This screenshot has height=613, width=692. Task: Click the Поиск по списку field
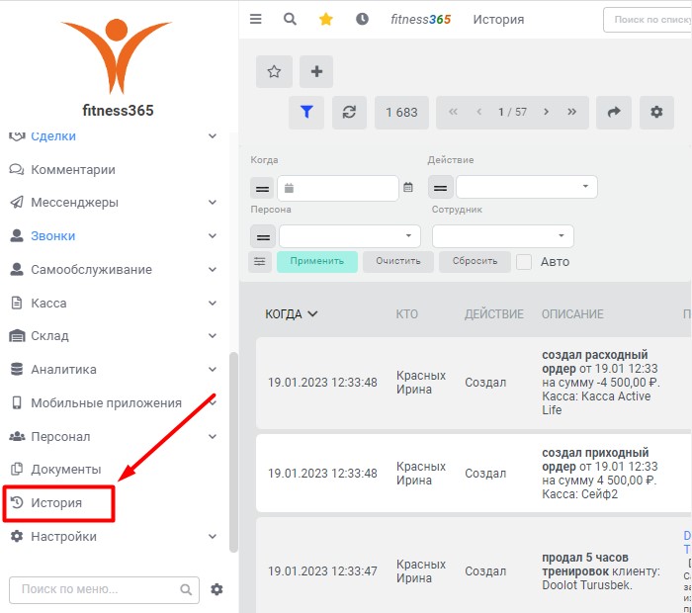point(648,20)
